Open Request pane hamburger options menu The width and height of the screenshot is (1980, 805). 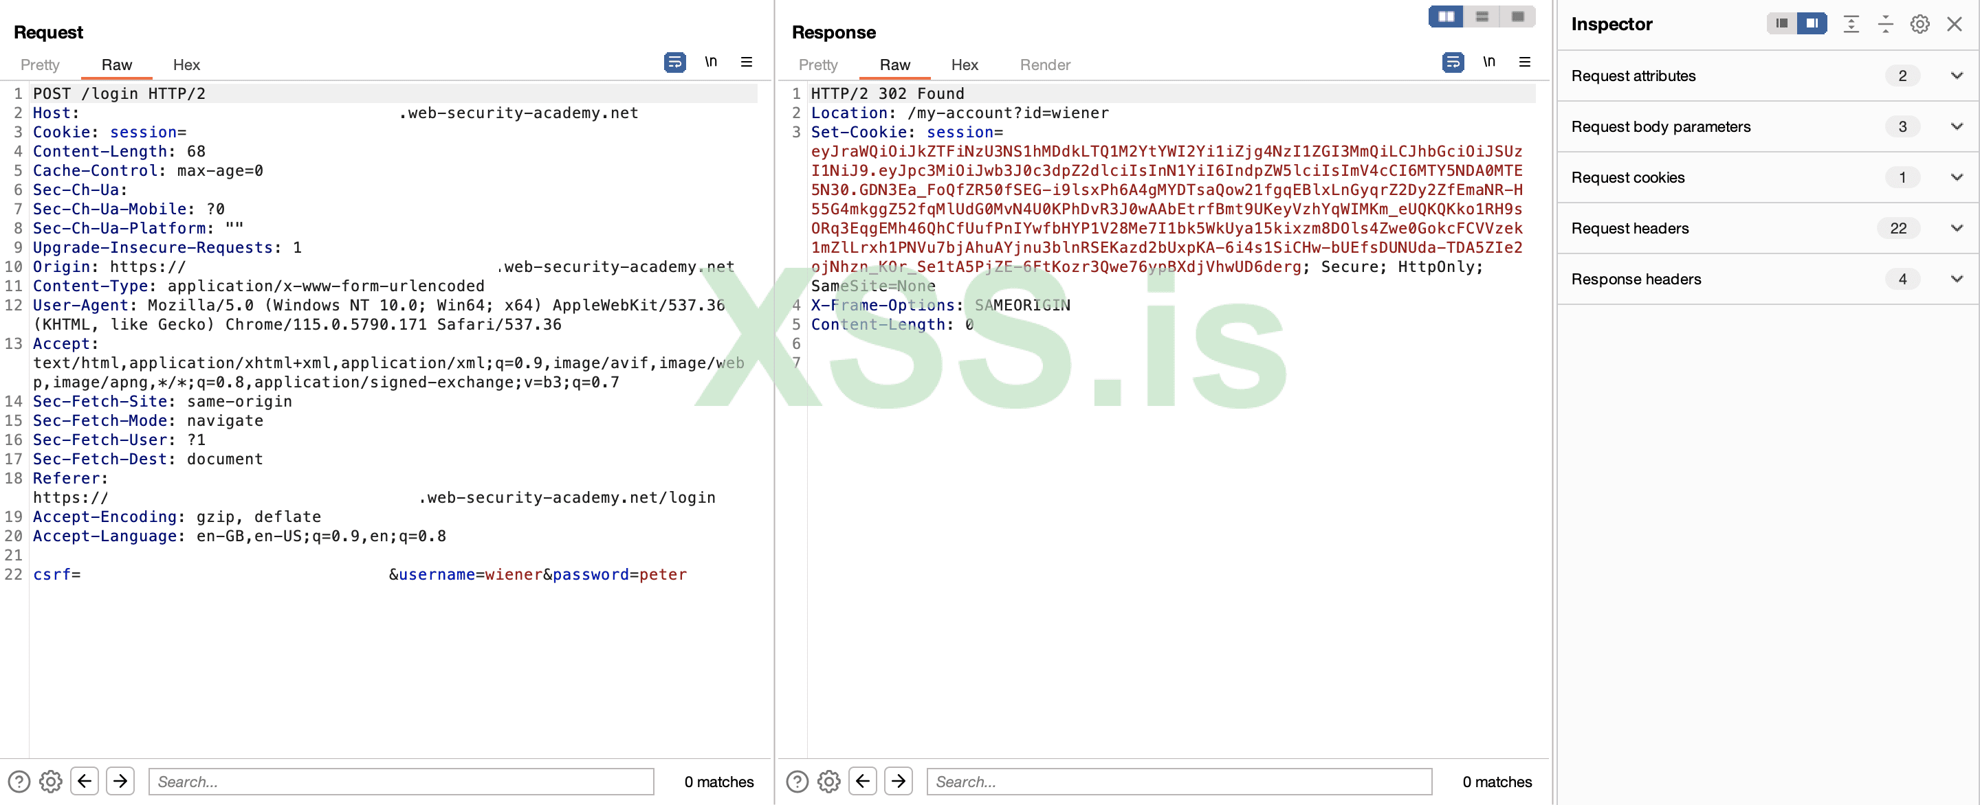point(745,63)
